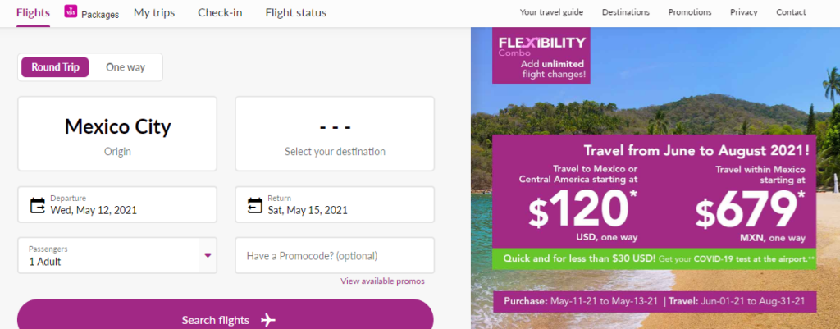The image size is (840, 329).
Task: Click the departure calendar icon
Action: pos(38,205)
